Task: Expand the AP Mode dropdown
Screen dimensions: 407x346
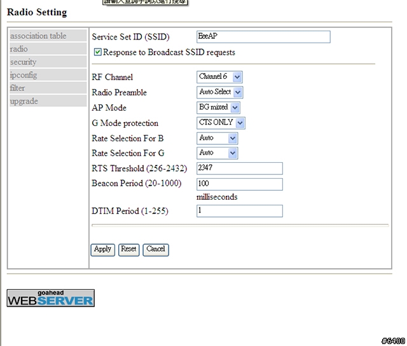Action: click(218, 107)
